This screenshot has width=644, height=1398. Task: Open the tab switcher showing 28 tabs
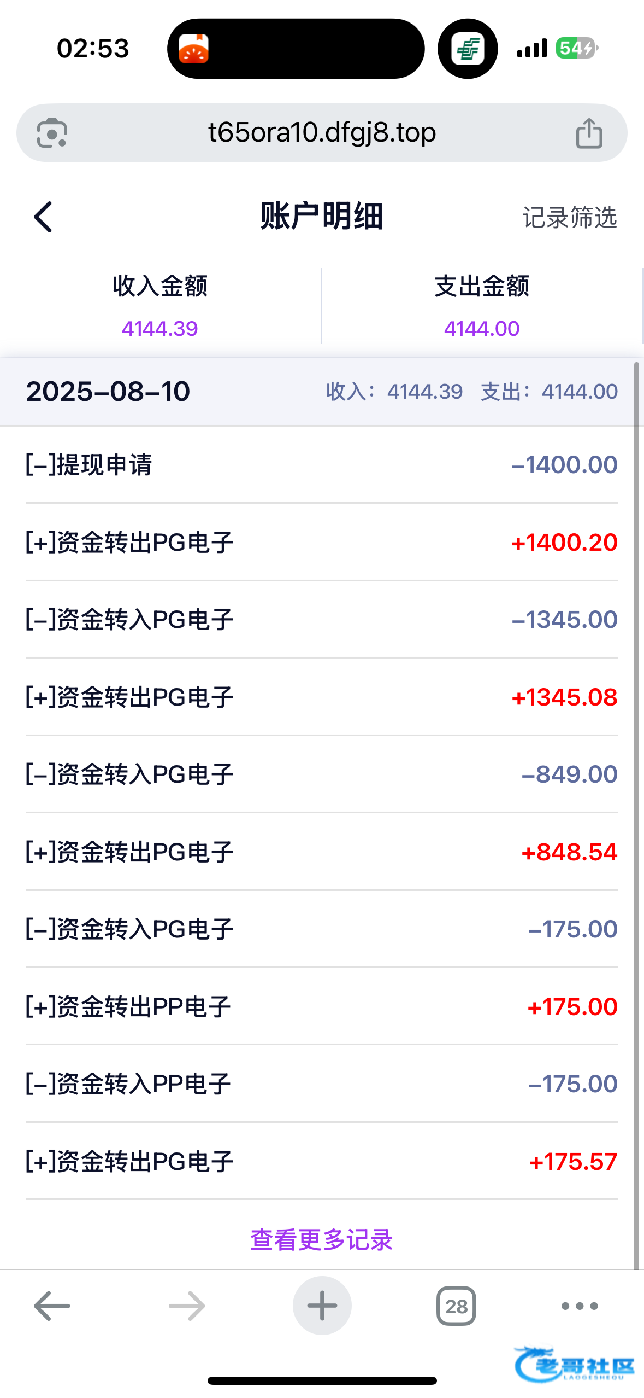click(x=456, y=1306)
